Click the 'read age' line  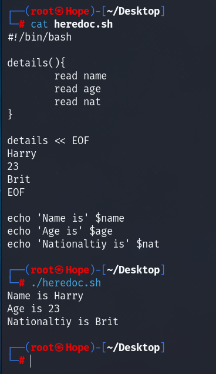coord(77,89)
